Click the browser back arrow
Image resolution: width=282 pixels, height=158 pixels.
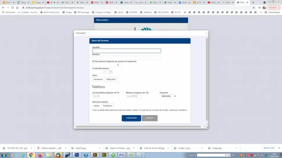pyautogui.click(x=3, y=8)
